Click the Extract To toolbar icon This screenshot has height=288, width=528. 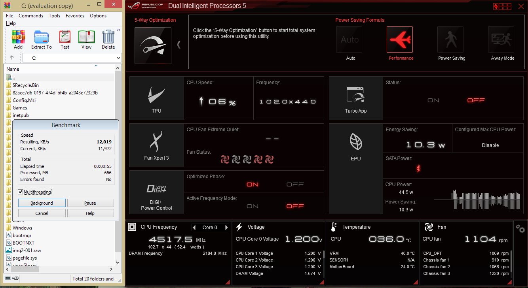tap(42, 40)
